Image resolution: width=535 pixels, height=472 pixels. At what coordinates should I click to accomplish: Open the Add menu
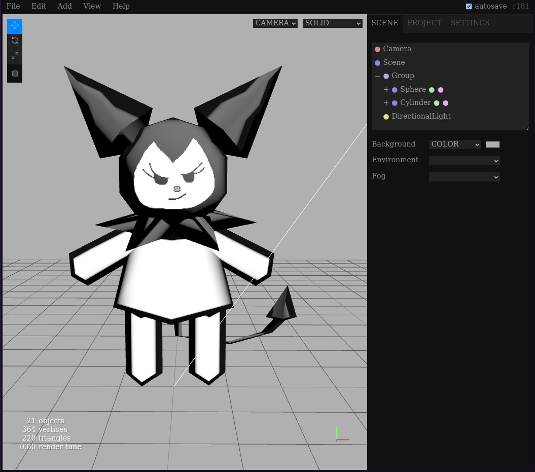64,6
